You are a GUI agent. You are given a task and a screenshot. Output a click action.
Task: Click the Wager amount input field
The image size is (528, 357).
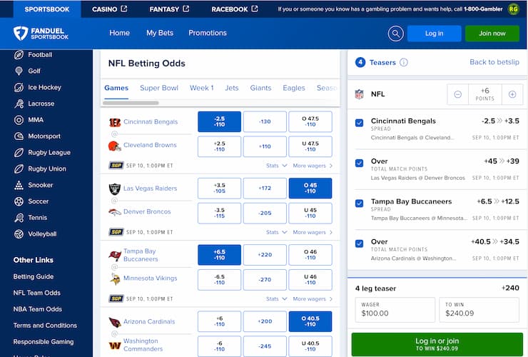(x=395, y=310)
